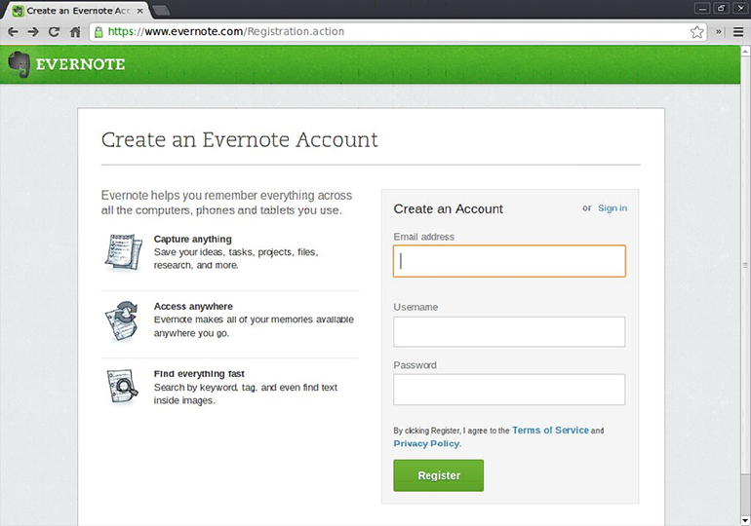Click the browser back arrow
This screenshot has height=526, width=751.
tap(13, 31)
